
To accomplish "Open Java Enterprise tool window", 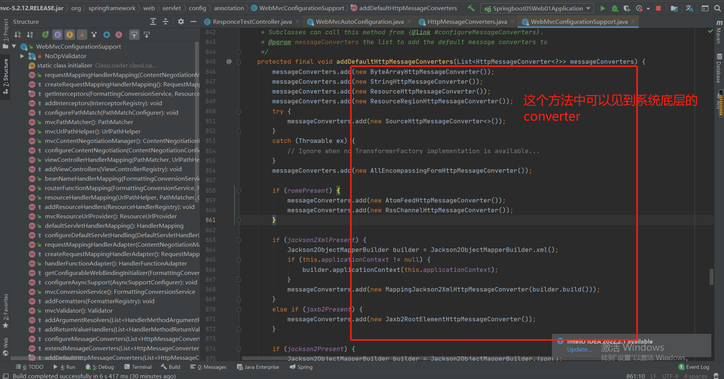I will click(x=258, y=367).
